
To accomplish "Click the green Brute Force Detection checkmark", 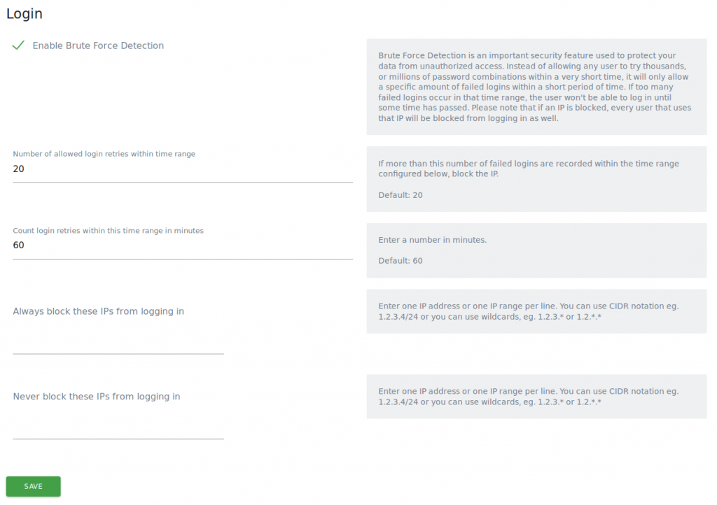I will tap(19, 45).
